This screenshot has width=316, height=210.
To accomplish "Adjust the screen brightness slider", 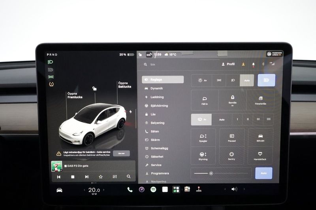I will tap(221, 173).
